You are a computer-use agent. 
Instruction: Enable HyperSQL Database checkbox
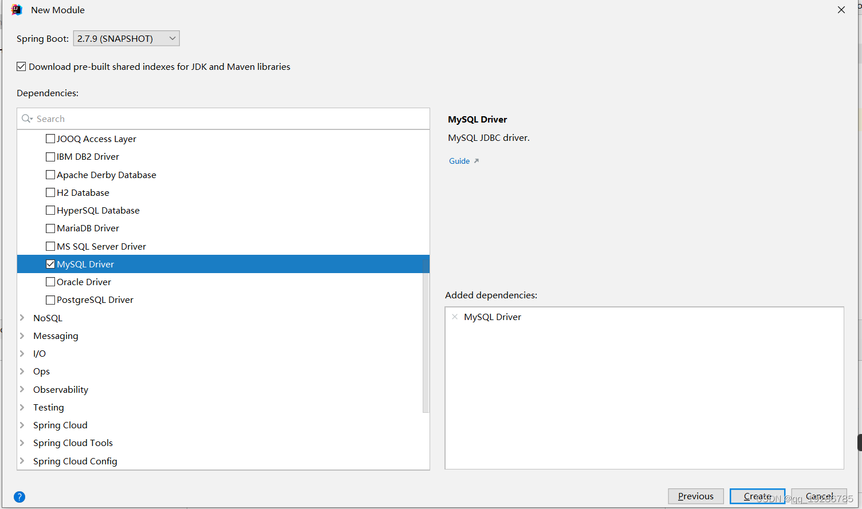(x=50, y=210)
